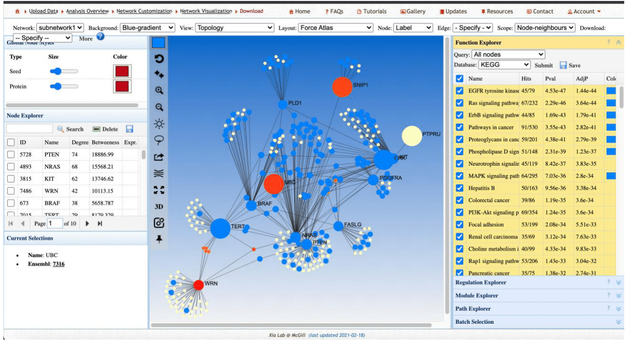Open the Tutorials menu item

click(x=372, y=11)
